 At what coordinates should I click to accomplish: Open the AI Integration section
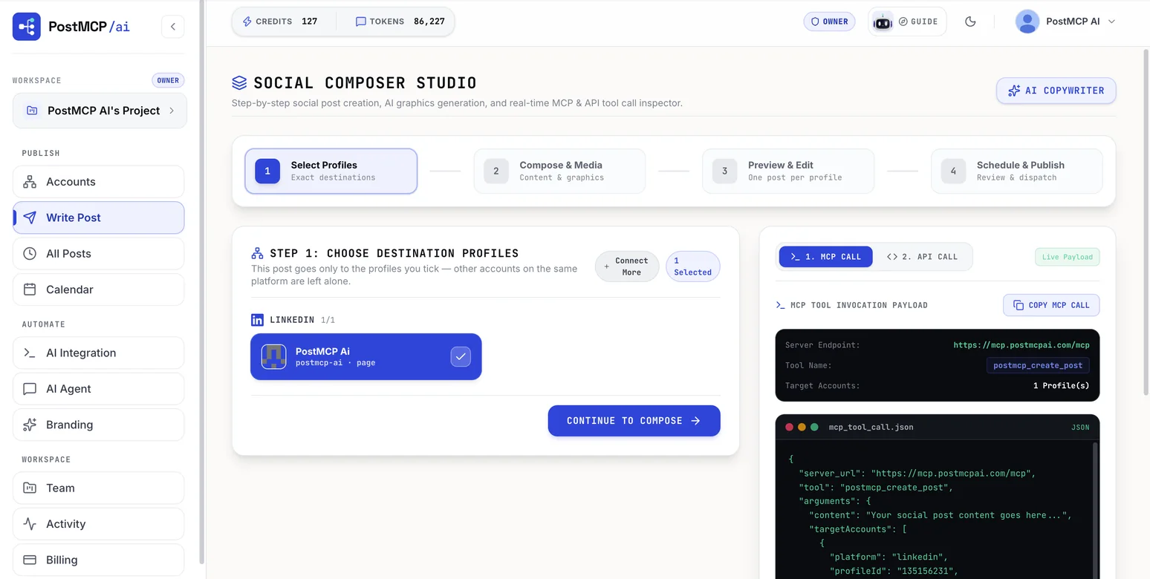coord(98,353)
